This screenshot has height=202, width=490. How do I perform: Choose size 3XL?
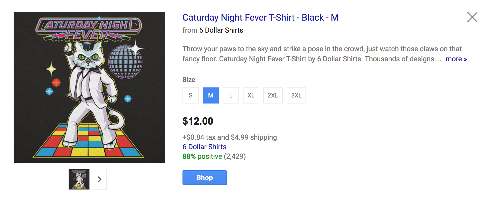(x=296, y=95)
